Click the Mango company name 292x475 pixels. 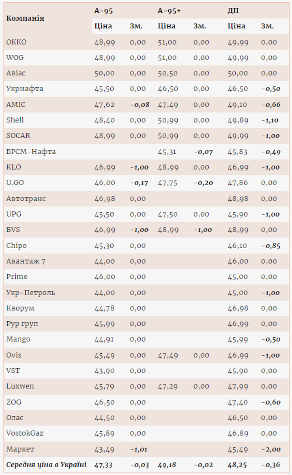(18, 339)
